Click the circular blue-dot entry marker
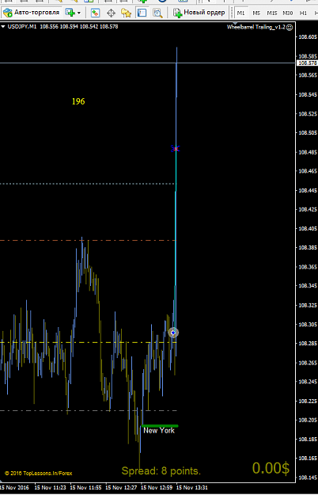The width and height of the screenshot is (318, 495). [173, 333]
